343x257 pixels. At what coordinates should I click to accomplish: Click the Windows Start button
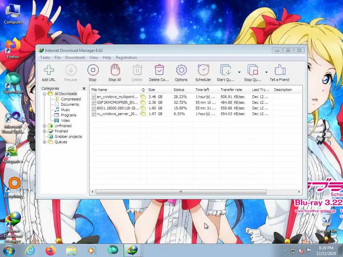[x=9, y=250]
